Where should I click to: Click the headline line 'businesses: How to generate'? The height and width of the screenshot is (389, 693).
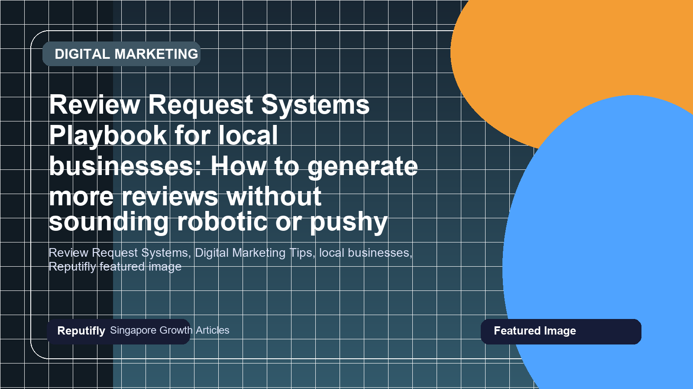coord(233,166)
